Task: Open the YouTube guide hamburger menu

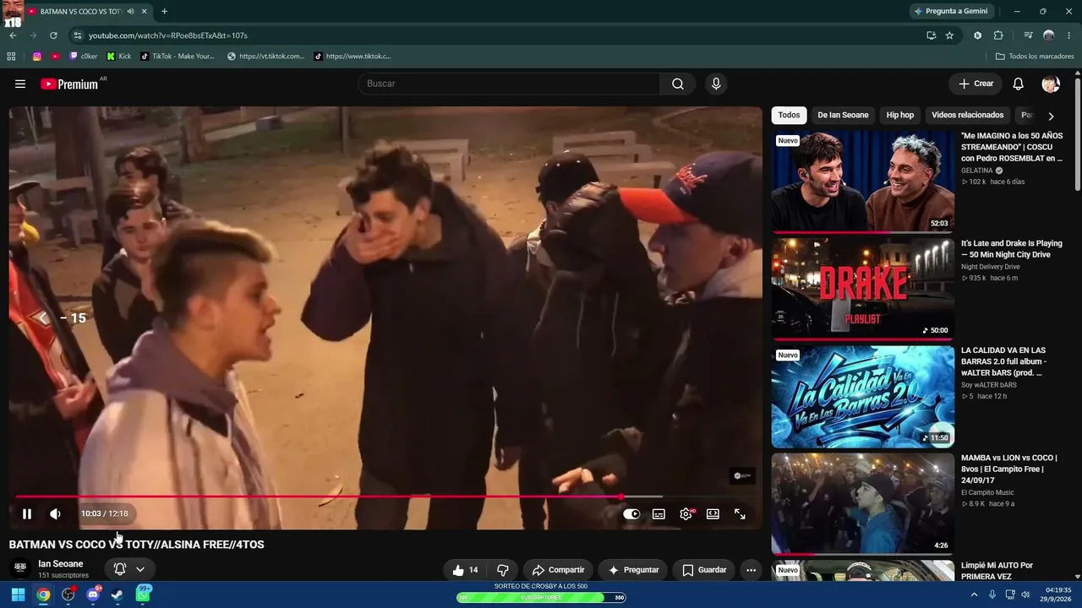Action: (20, 84)
